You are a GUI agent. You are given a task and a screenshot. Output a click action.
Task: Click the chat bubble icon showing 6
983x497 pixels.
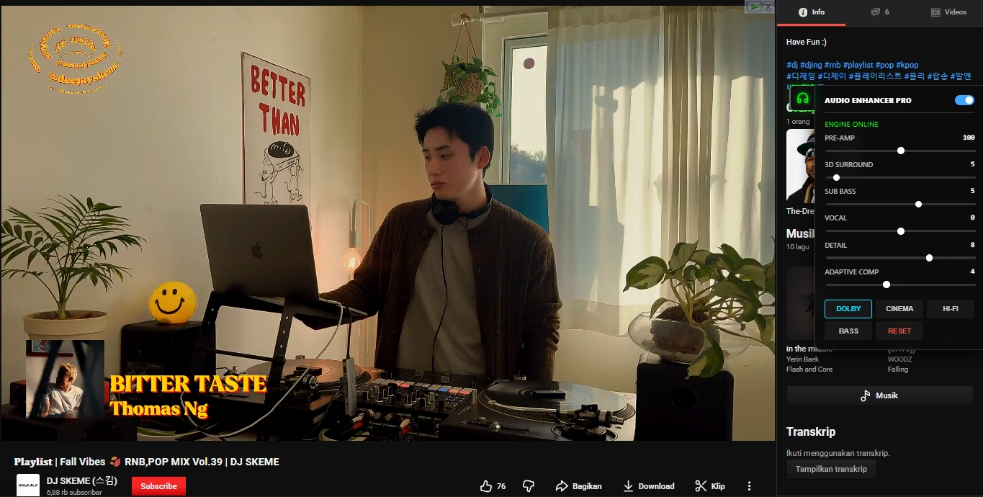[x=875, y=12]
